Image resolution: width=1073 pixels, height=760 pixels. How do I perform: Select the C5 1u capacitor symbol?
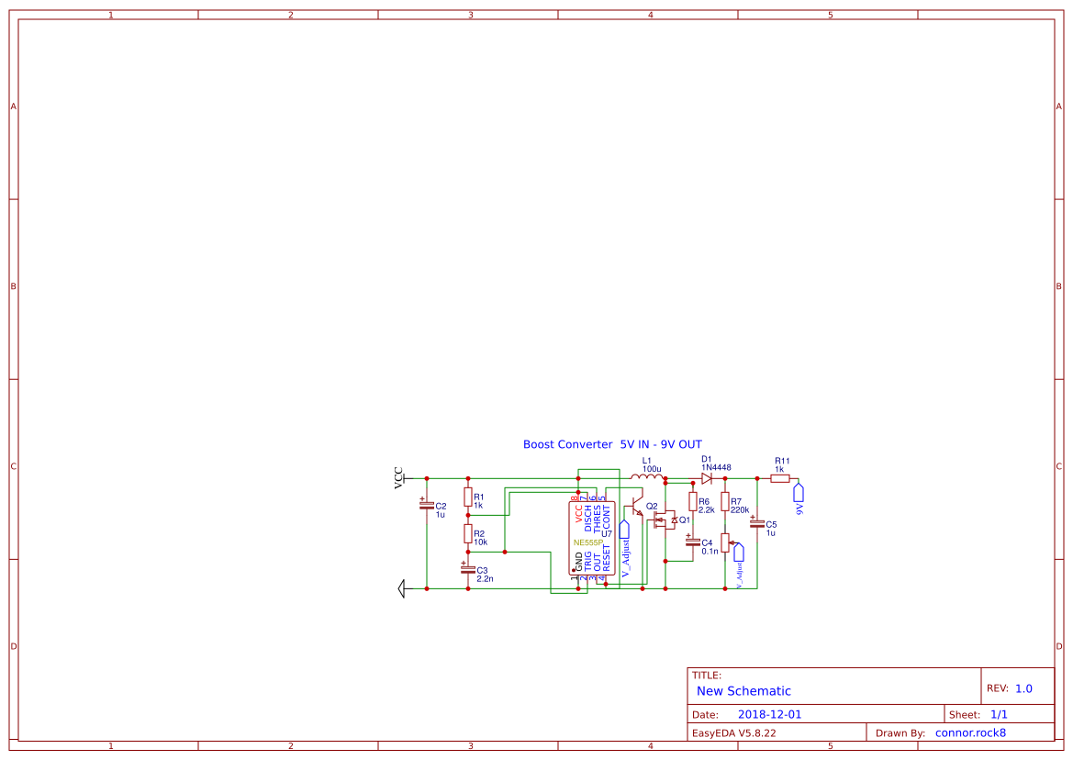(x=757, y=523)
